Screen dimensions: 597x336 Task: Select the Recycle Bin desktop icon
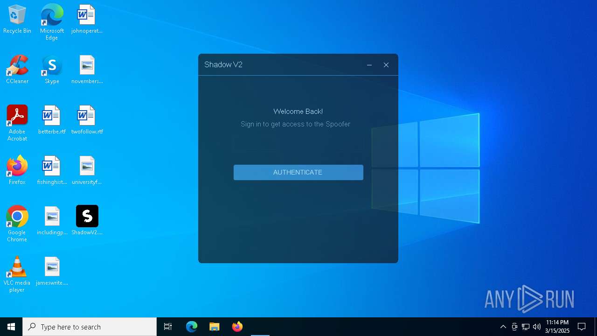17,20
